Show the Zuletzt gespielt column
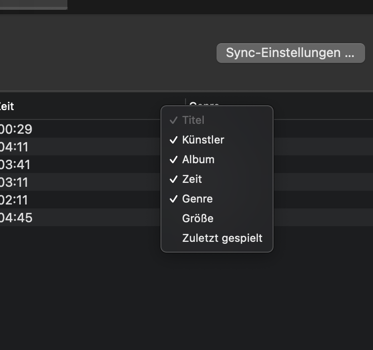Image resolution: width=373 pixels, height=350 pixels. (222, 238)
